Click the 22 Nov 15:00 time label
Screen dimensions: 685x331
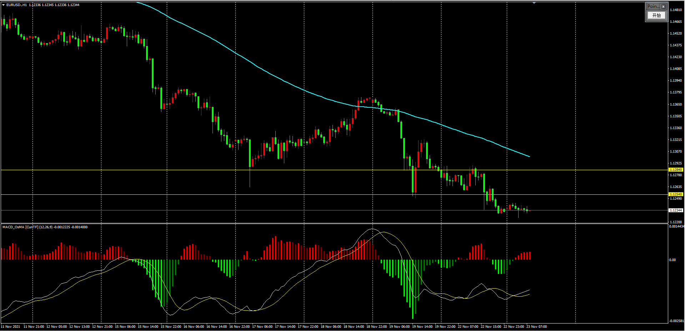491,327
